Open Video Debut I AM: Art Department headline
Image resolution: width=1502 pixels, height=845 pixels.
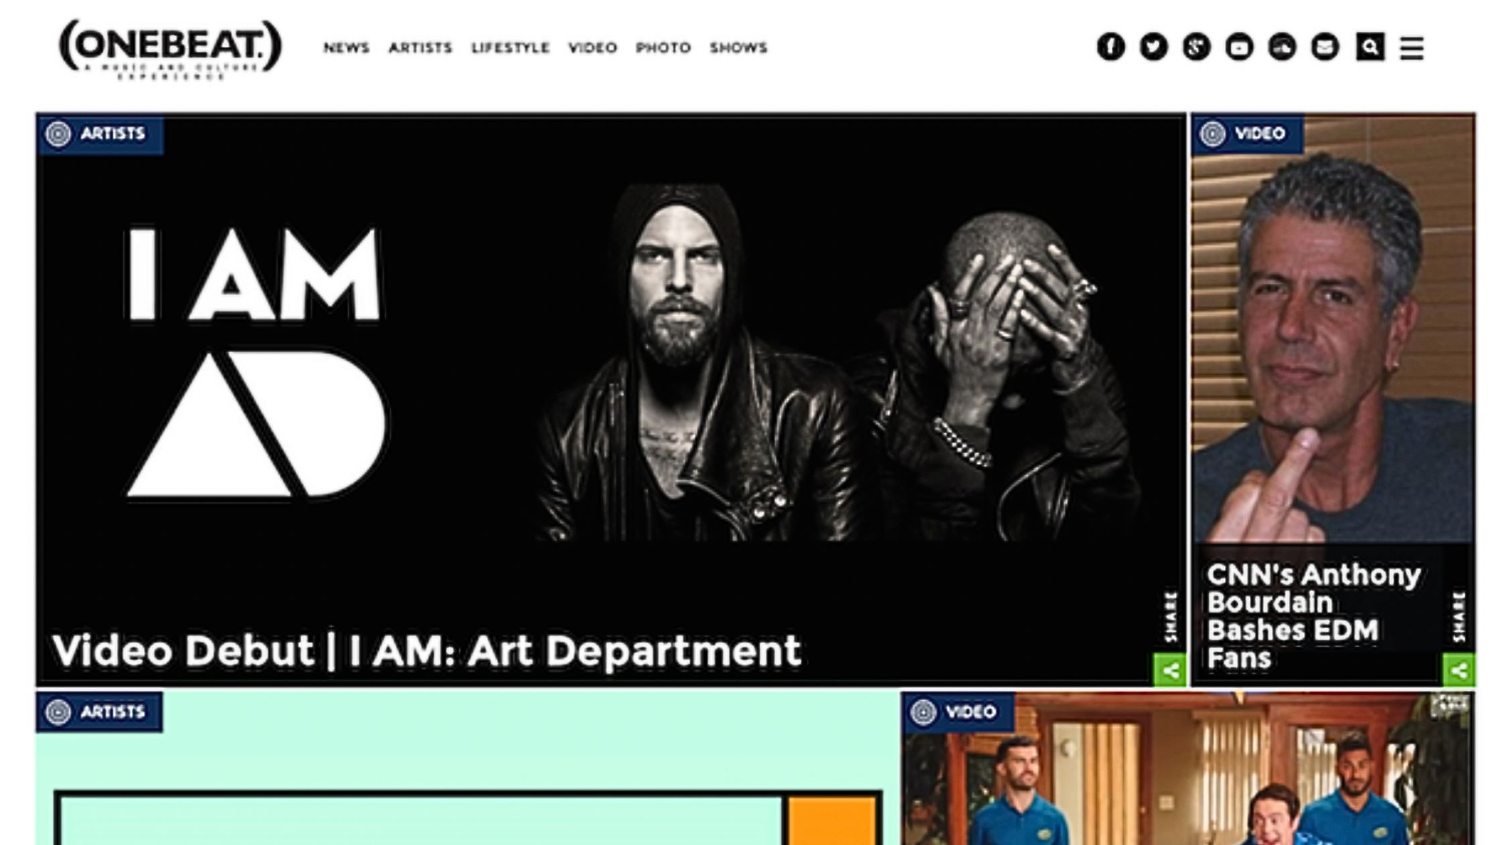coord(426,651)
